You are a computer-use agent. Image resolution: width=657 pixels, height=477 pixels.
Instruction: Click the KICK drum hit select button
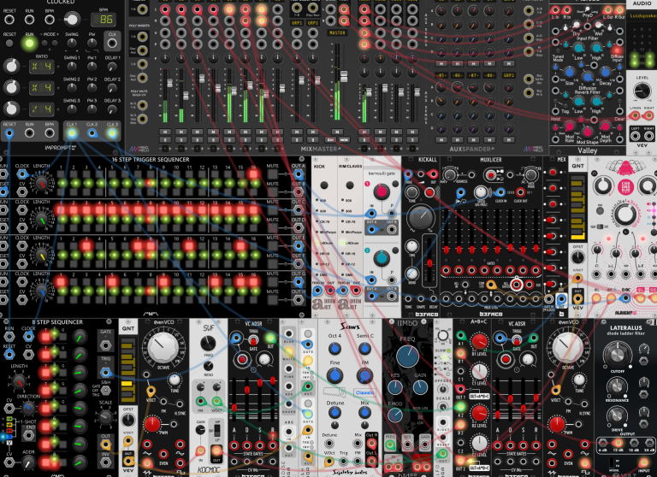[x=324, y=185]
